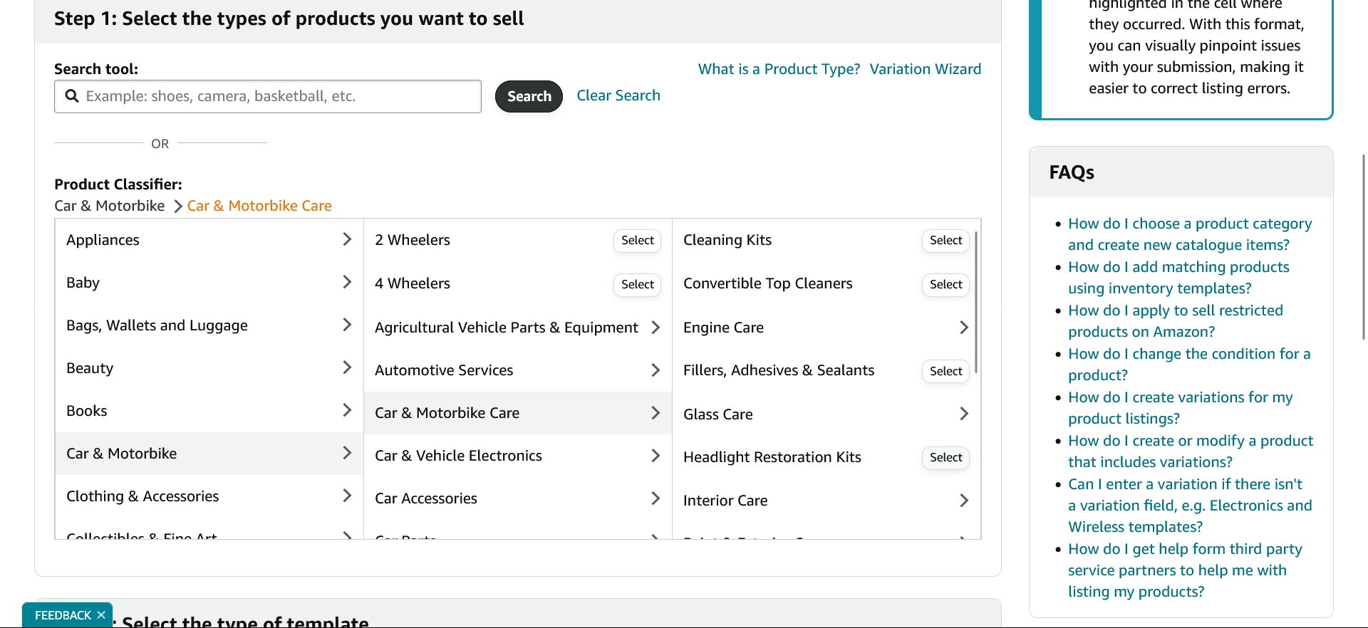Click into the product search input field
The width and height of the screenshot is (1368, 628).
pos(268,96)
